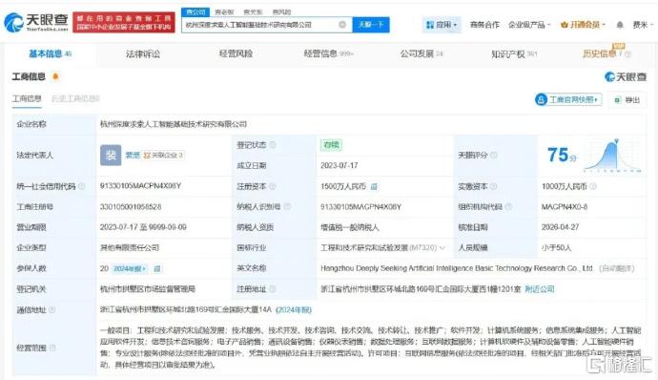
Task: Click the info icon next to 历史信息 tab
Action: tap(627, 53)
